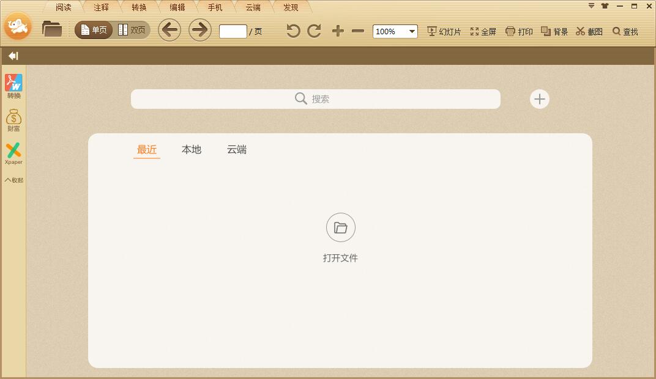Screen dimensions: 656x379
Task: Open the 云端 cloud menu tab
Action: pos(253,7)
